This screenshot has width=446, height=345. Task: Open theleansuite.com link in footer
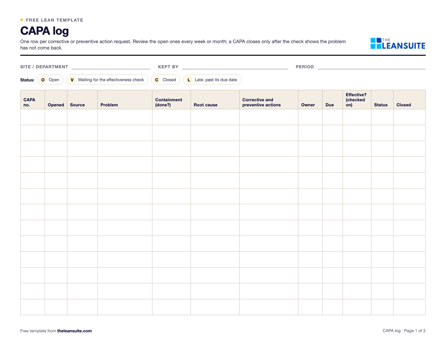tap(75, 331)
